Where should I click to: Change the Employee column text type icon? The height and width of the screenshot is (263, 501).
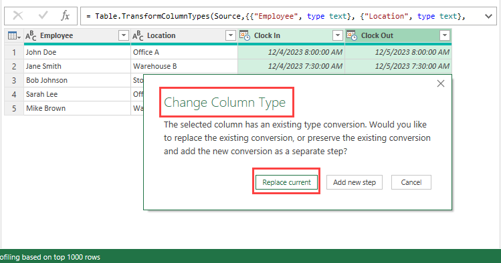coord(31,35)
